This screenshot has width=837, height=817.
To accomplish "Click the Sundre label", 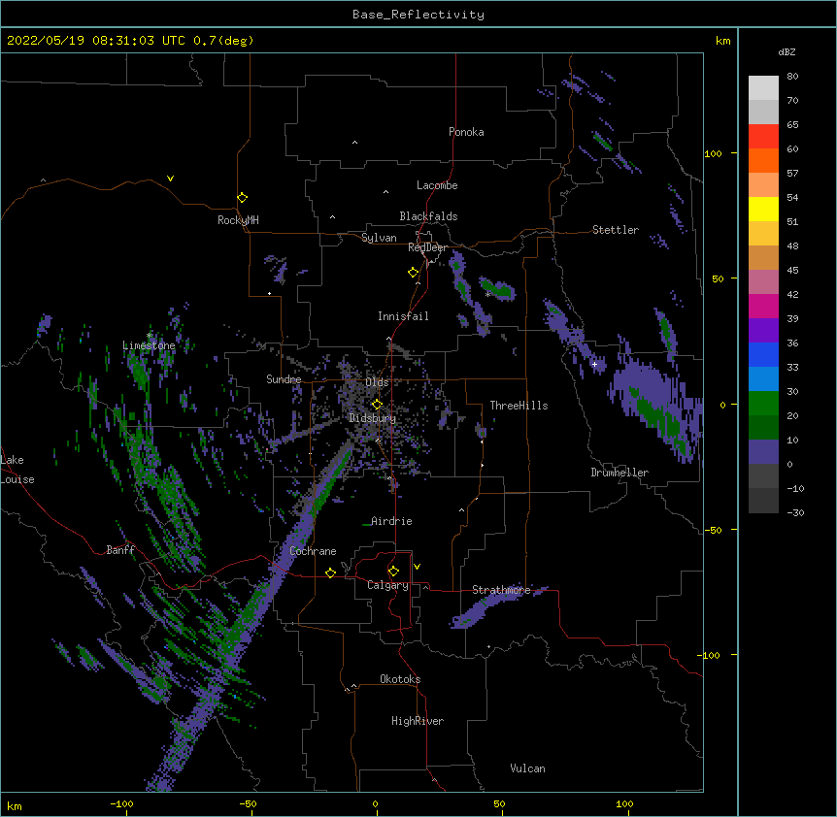I will pos(284,379).
